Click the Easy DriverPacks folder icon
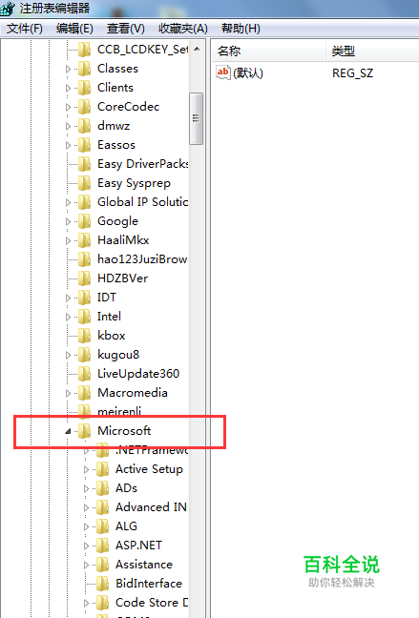419x618 pixels. pos(84,164)
